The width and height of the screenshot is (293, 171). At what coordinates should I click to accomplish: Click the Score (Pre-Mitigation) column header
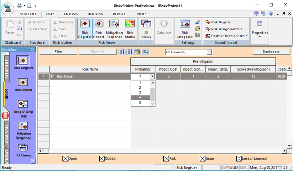[x=253, y=69]
